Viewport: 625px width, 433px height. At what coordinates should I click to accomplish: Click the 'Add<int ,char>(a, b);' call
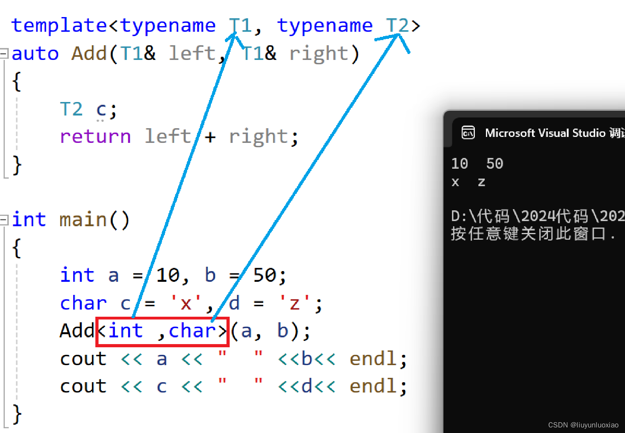tap(185, 331)
